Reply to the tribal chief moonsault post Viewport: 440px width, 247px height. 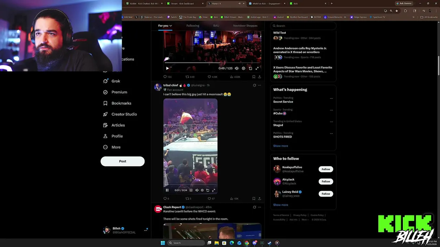click(x=166, y=198)
